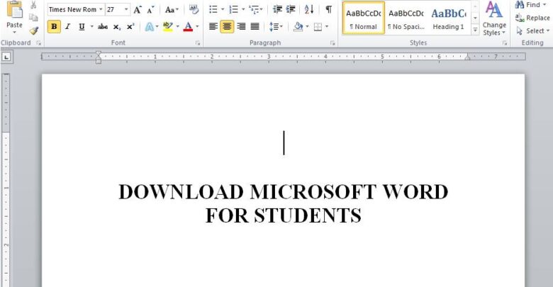Toggle Superscript formatting

(x=130, y=26)
